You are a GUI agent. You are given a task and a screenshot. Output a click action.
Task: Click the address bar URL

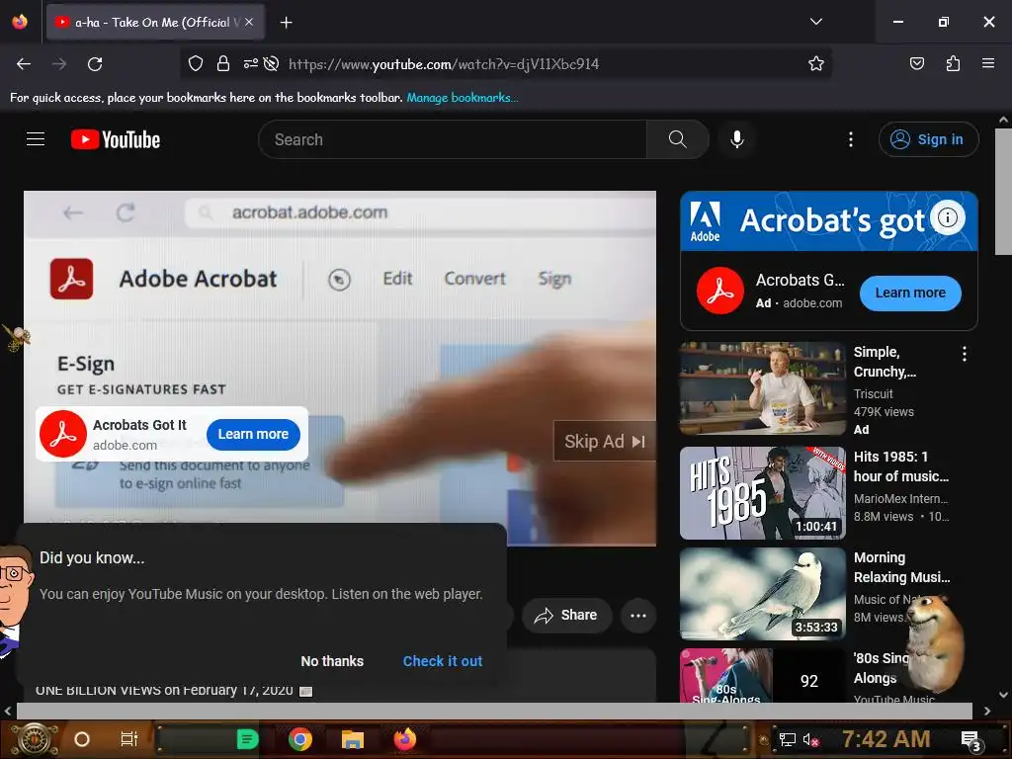(444, 64)
